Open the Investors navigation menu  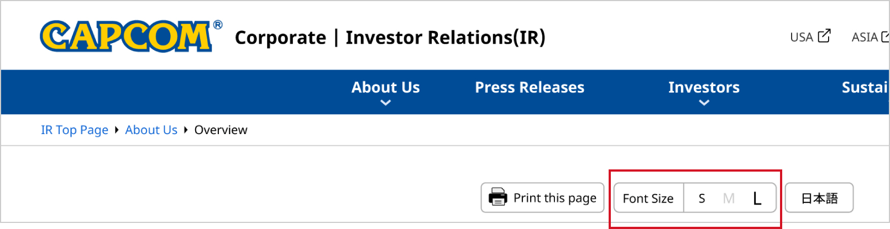(703, 87)
